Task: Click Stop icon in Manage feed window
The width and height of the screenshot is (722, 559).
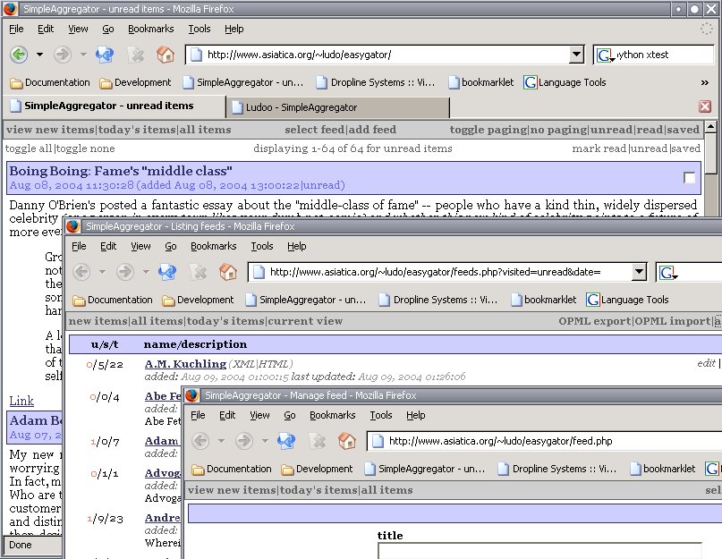Action: click(x=318, y=441)
